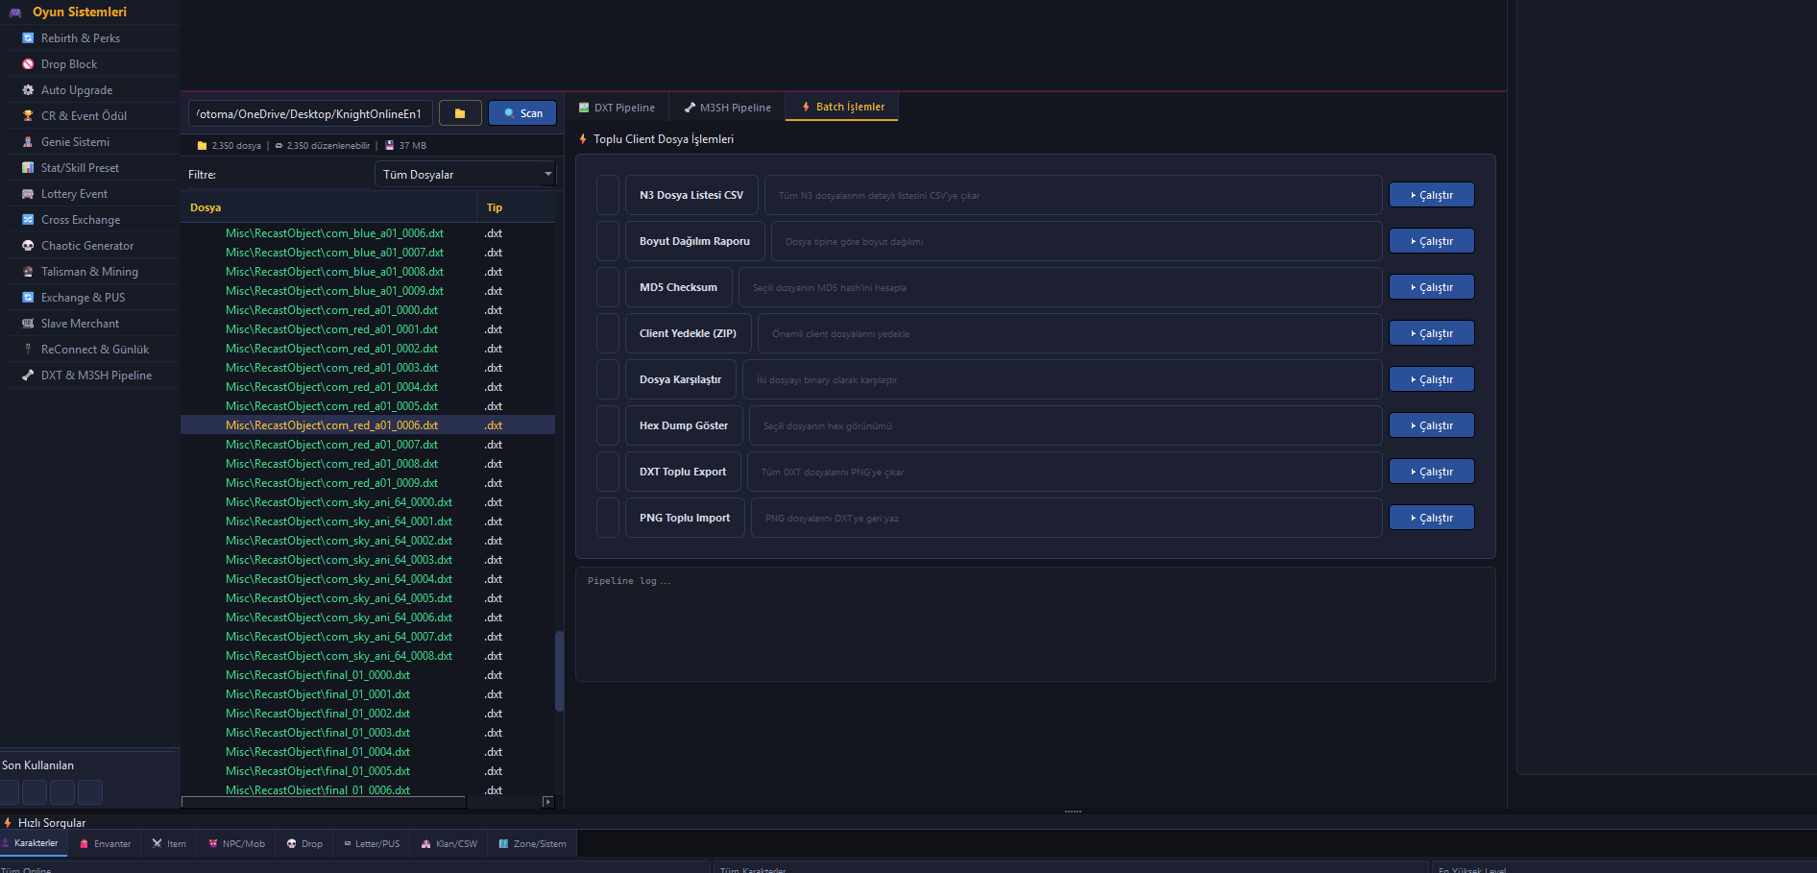This screenshot has width=1817, height=873.
Task: Sort the file list by Dosya column
Action: click(328, 207)
